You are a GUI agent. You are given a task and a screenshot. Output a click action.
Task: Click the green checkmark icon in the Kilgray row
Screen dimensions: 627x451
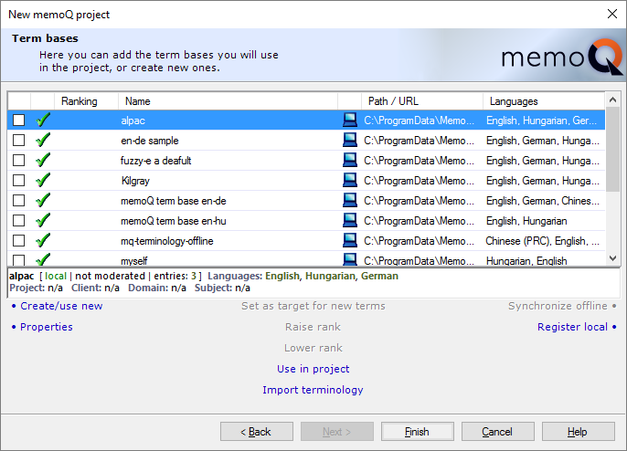pyautogui.click(x=43, y=180)
